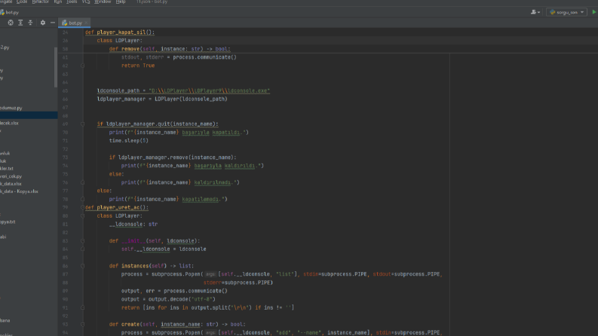This screenshot has width=598, height=336.
Task: Open the VCS menu
Action: [x=86, y=2]
